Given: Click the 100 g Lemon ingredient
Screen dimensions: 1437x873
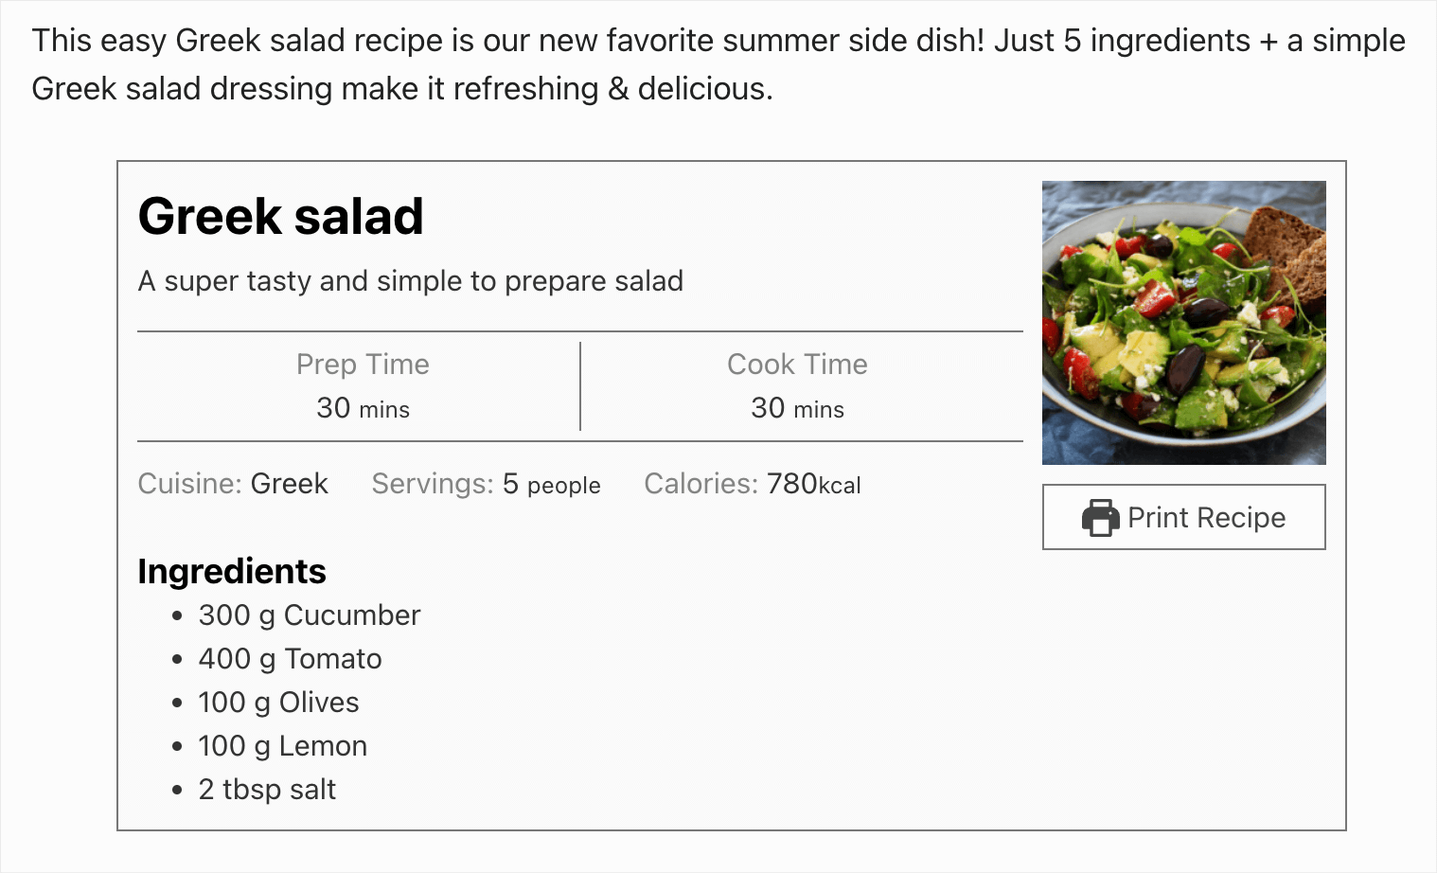Looking at the screenshot, I should pyautogui.click(x=282, y=745).
